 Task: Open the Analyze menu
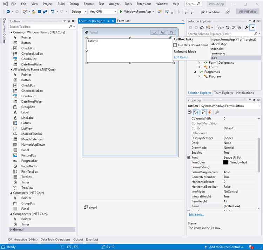coord(114,4)
